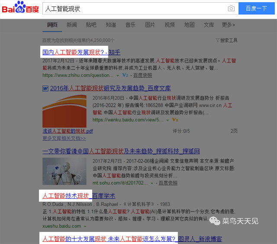
Task: Click the orange Wenku document thumbnail
Action: click(64, 111)
